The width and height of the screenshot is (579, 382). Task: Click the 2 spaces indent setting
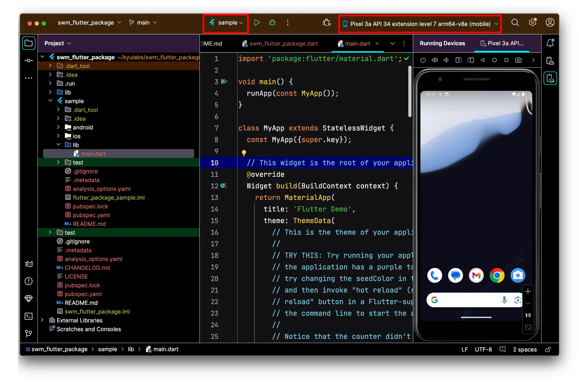pyautogui.click(x=525, y=349)
